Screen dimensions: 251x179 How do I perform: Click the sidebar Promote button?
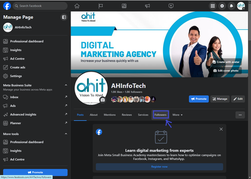35,172
